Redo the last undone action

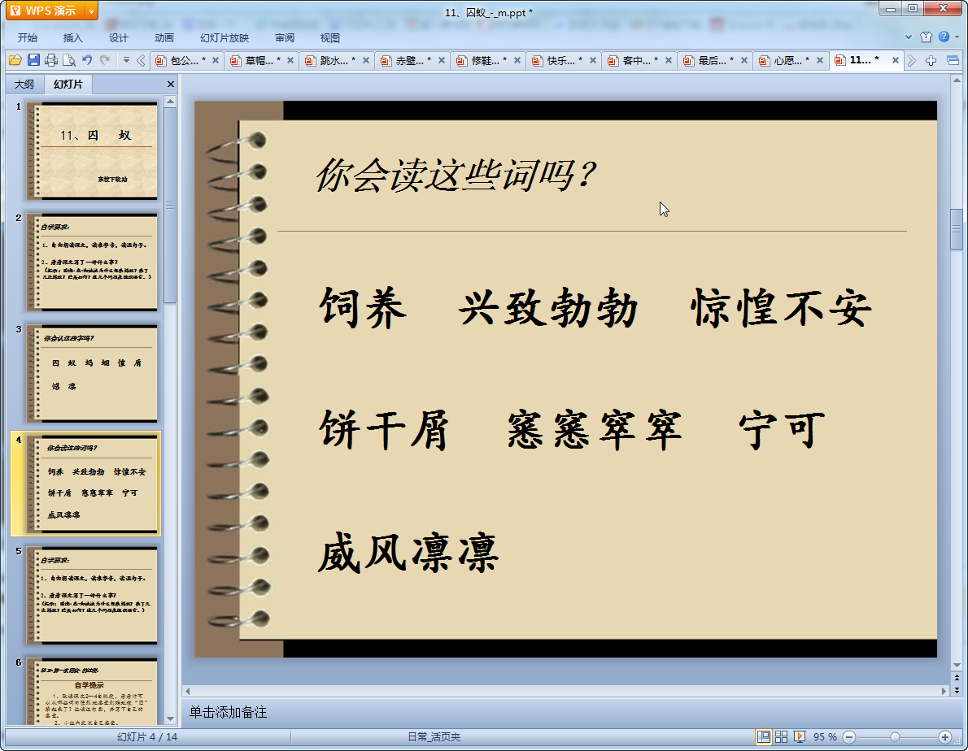[x=105, y=60]
